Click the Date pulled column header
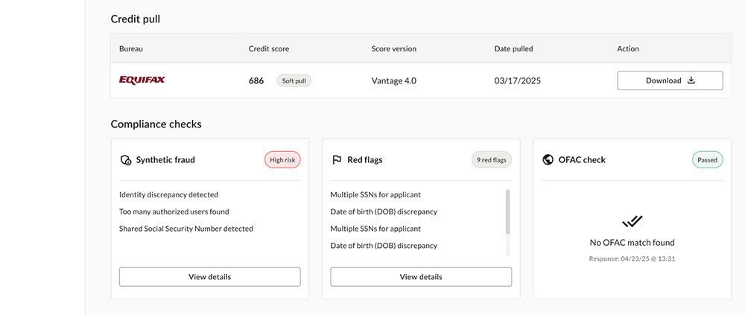The width and height of the screenshot is (745, 315). click(x=513, y=48)
